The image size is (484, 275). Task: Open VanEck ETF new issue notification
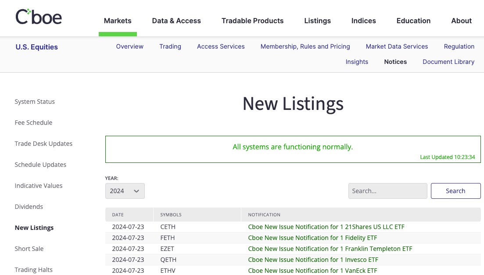tap(312, 271)
